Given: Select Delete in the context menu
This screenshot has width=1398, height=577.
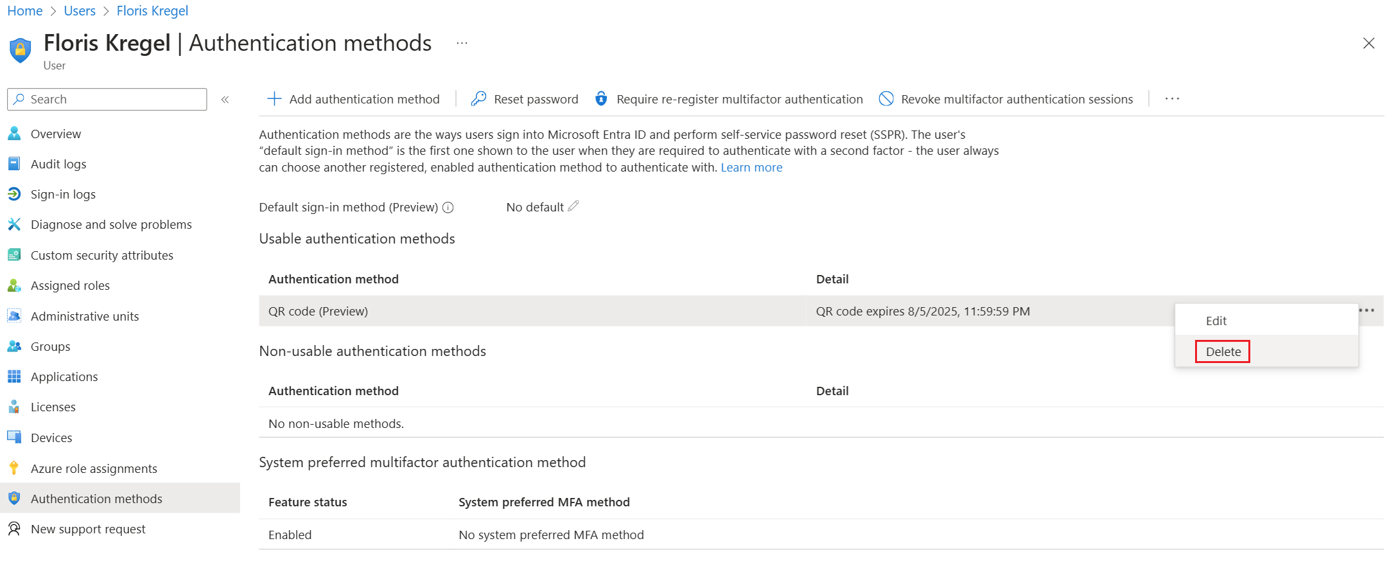Looking at the screenshot, I should 1221,351.
